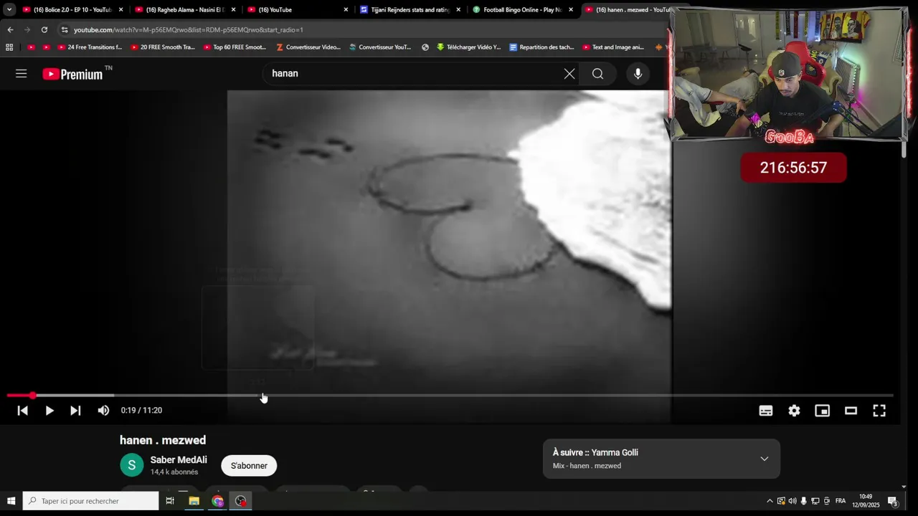
Task: Enter fullscreen mode
Action: pos(879,411)
